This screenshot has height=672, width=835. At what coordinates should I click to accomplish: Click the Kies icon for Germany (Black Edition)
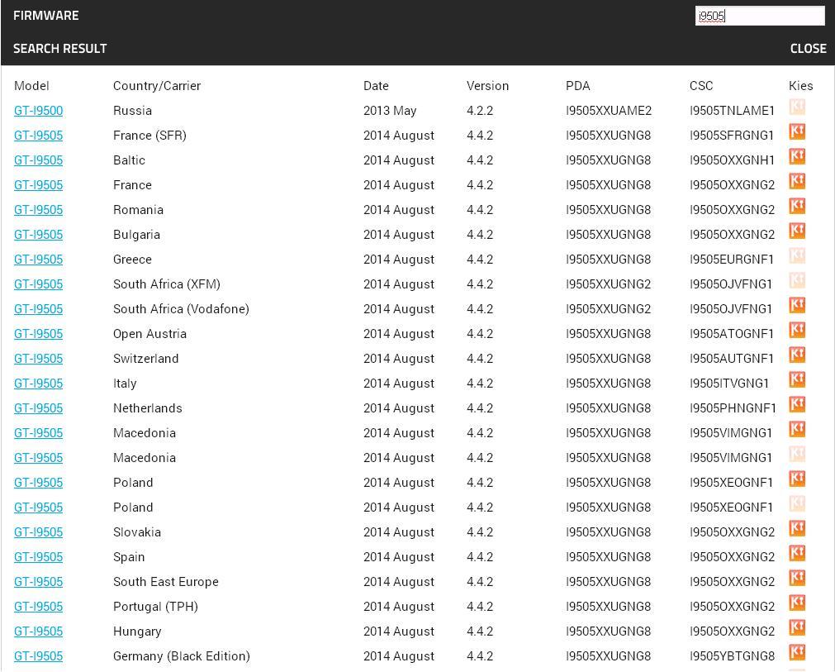(797, 652)
